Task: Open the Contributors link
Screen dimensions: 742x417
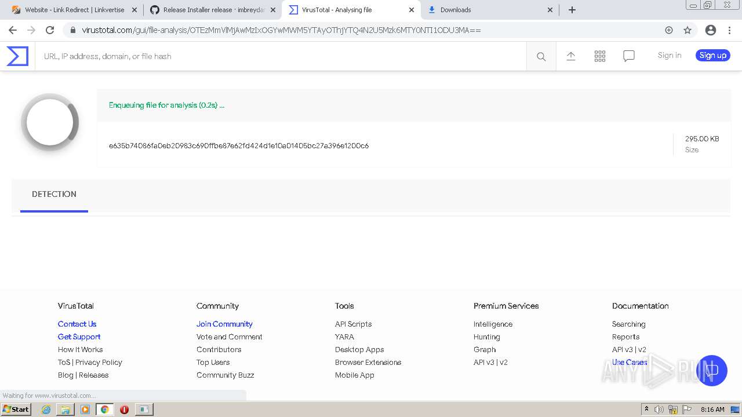Action: (219, 349)
